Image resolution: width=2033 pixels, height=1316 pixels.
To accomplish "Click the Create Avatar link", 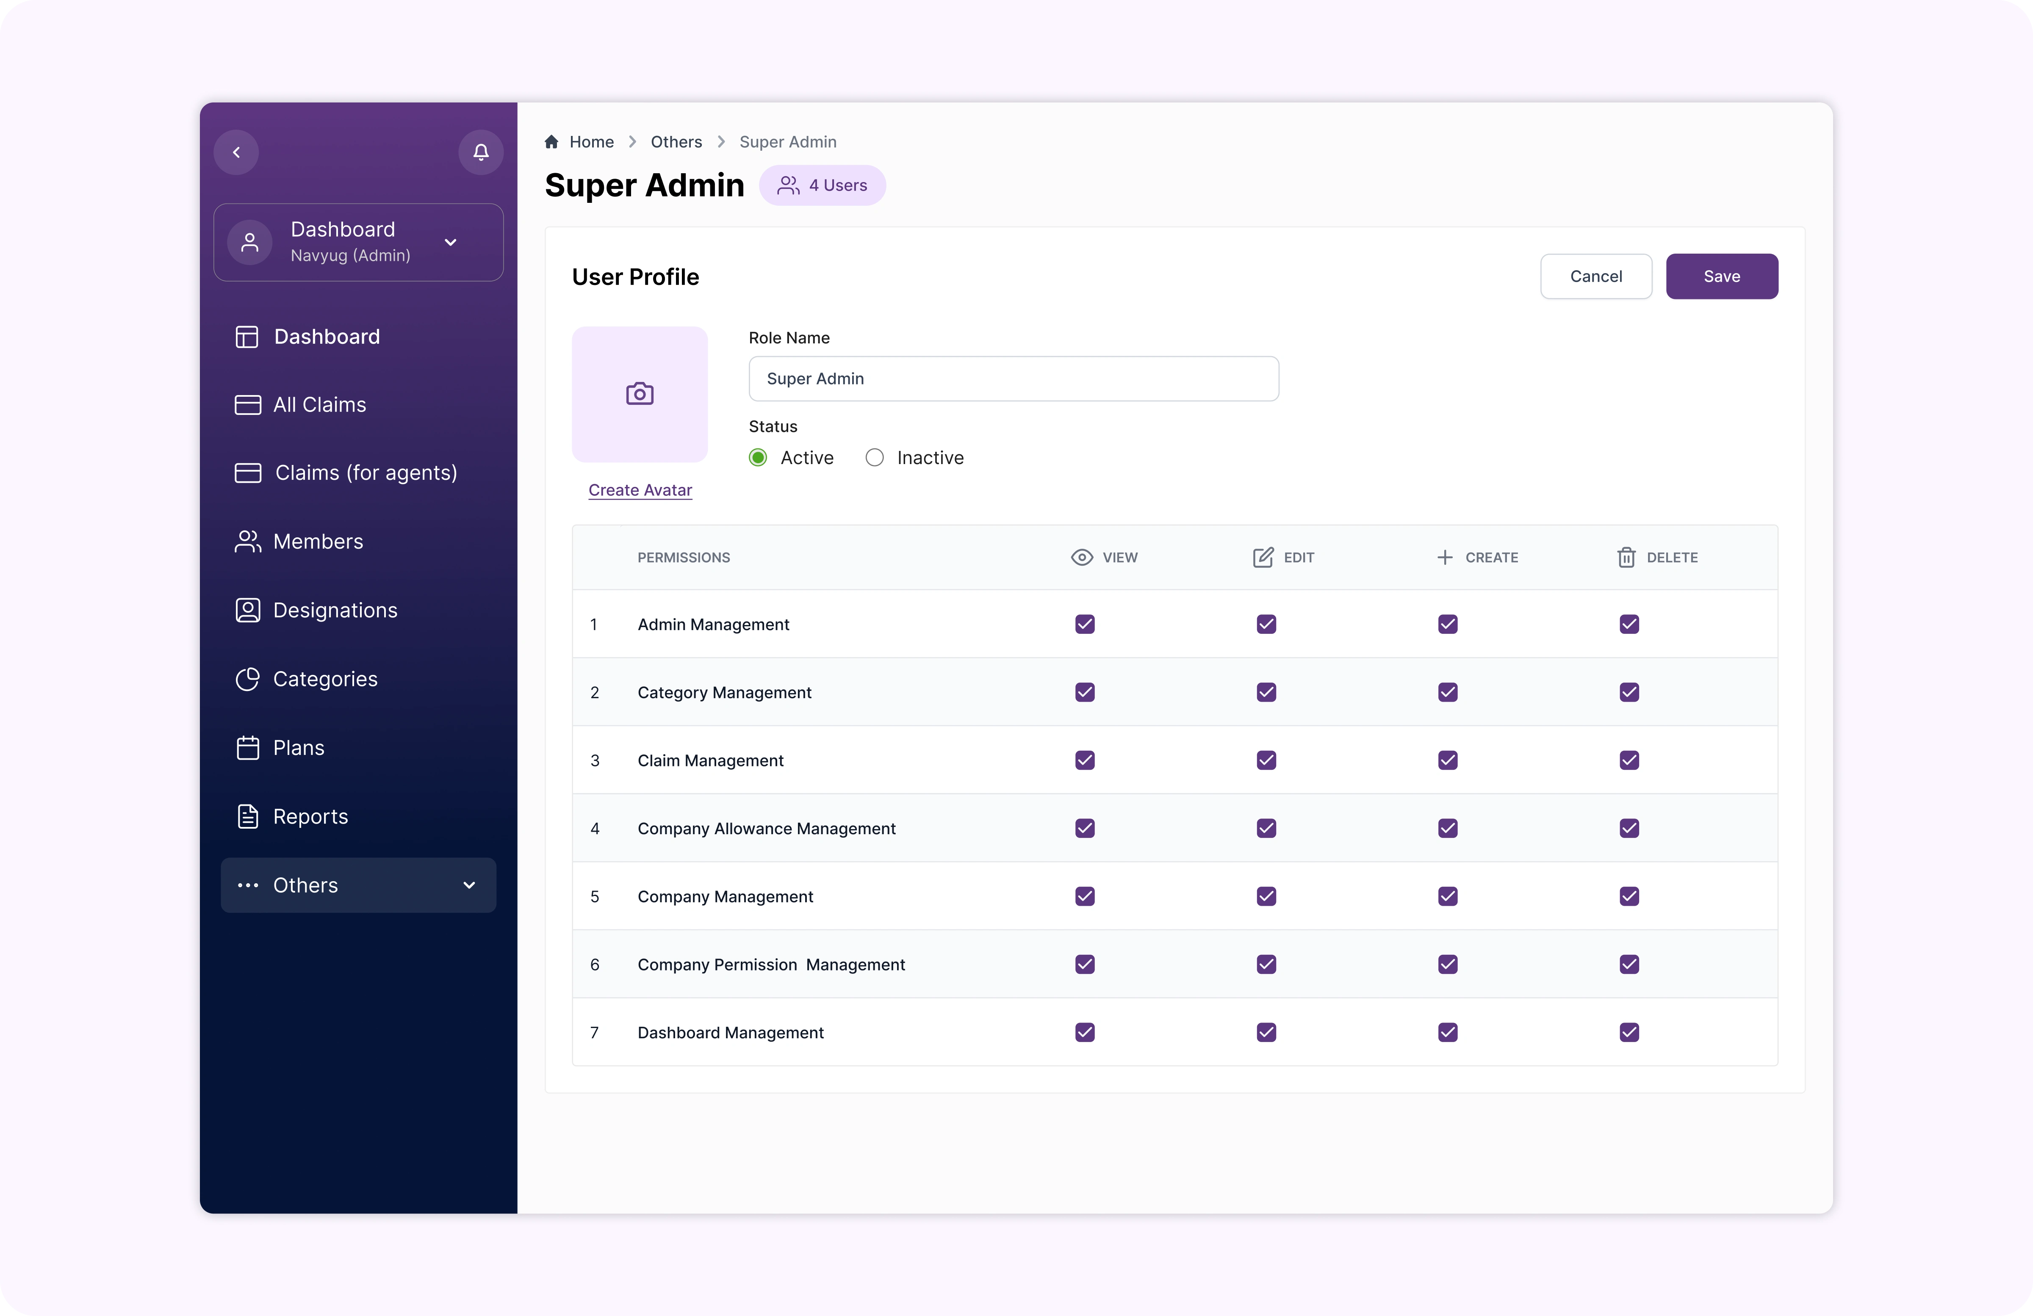I will tap(640, 490).
